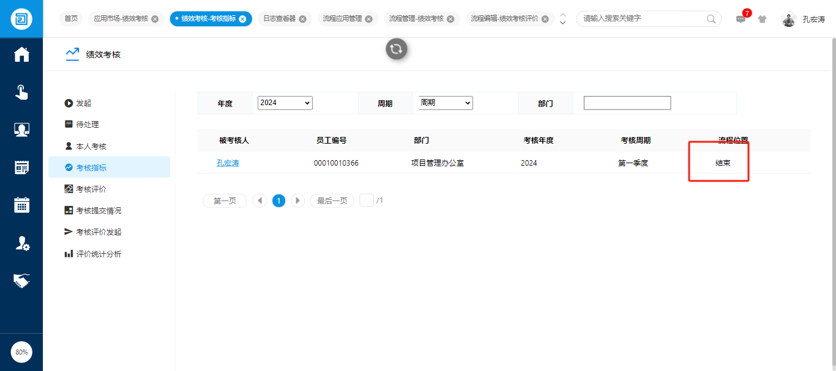Select the 考核指标 menu item
This screenshot has height=371, width=836.
click(x=109, y=167)
